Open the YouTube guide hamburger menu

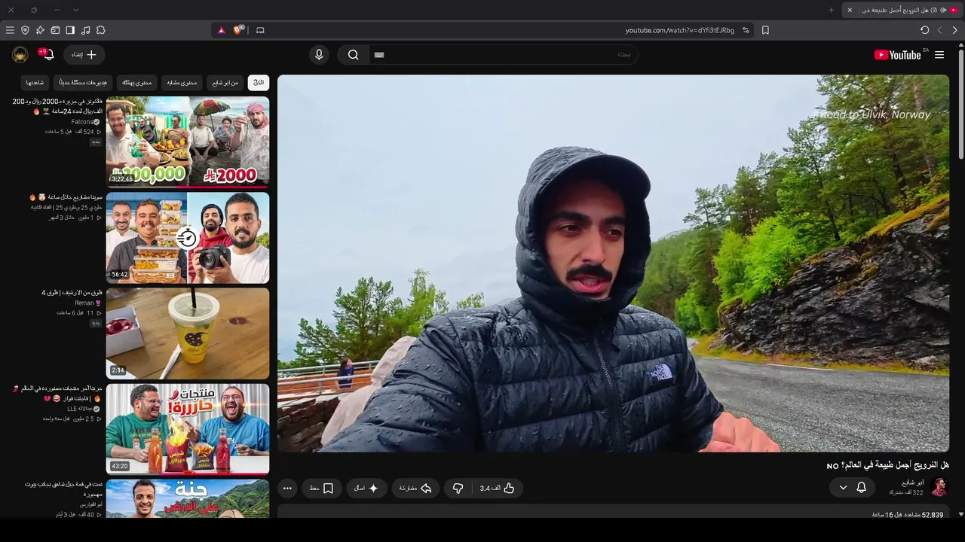click(939, 54)
